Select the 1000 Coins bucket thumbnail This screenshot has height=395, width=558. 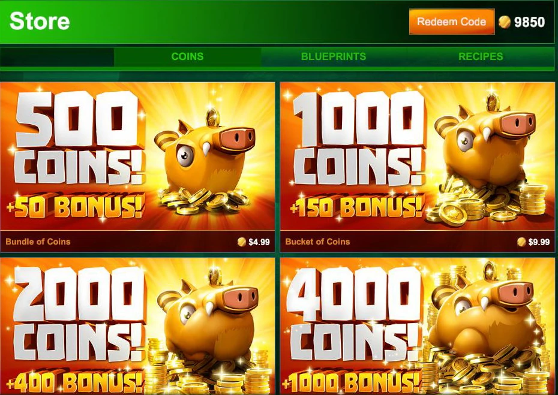418,156
